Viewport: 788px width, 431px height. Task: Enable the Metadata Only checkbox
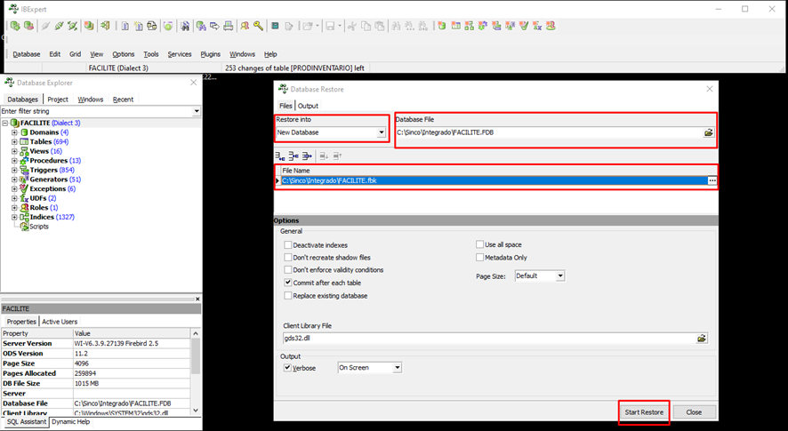[480, 258]
